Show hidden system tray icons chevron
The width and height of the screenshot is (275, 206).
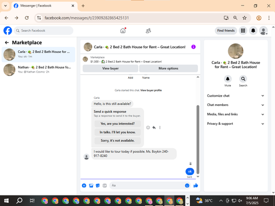pos(221,201)
